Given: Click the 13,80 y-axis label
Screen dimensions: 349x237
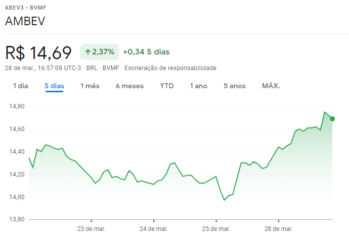Looking at the screenshot, I should tap(17, 219).
